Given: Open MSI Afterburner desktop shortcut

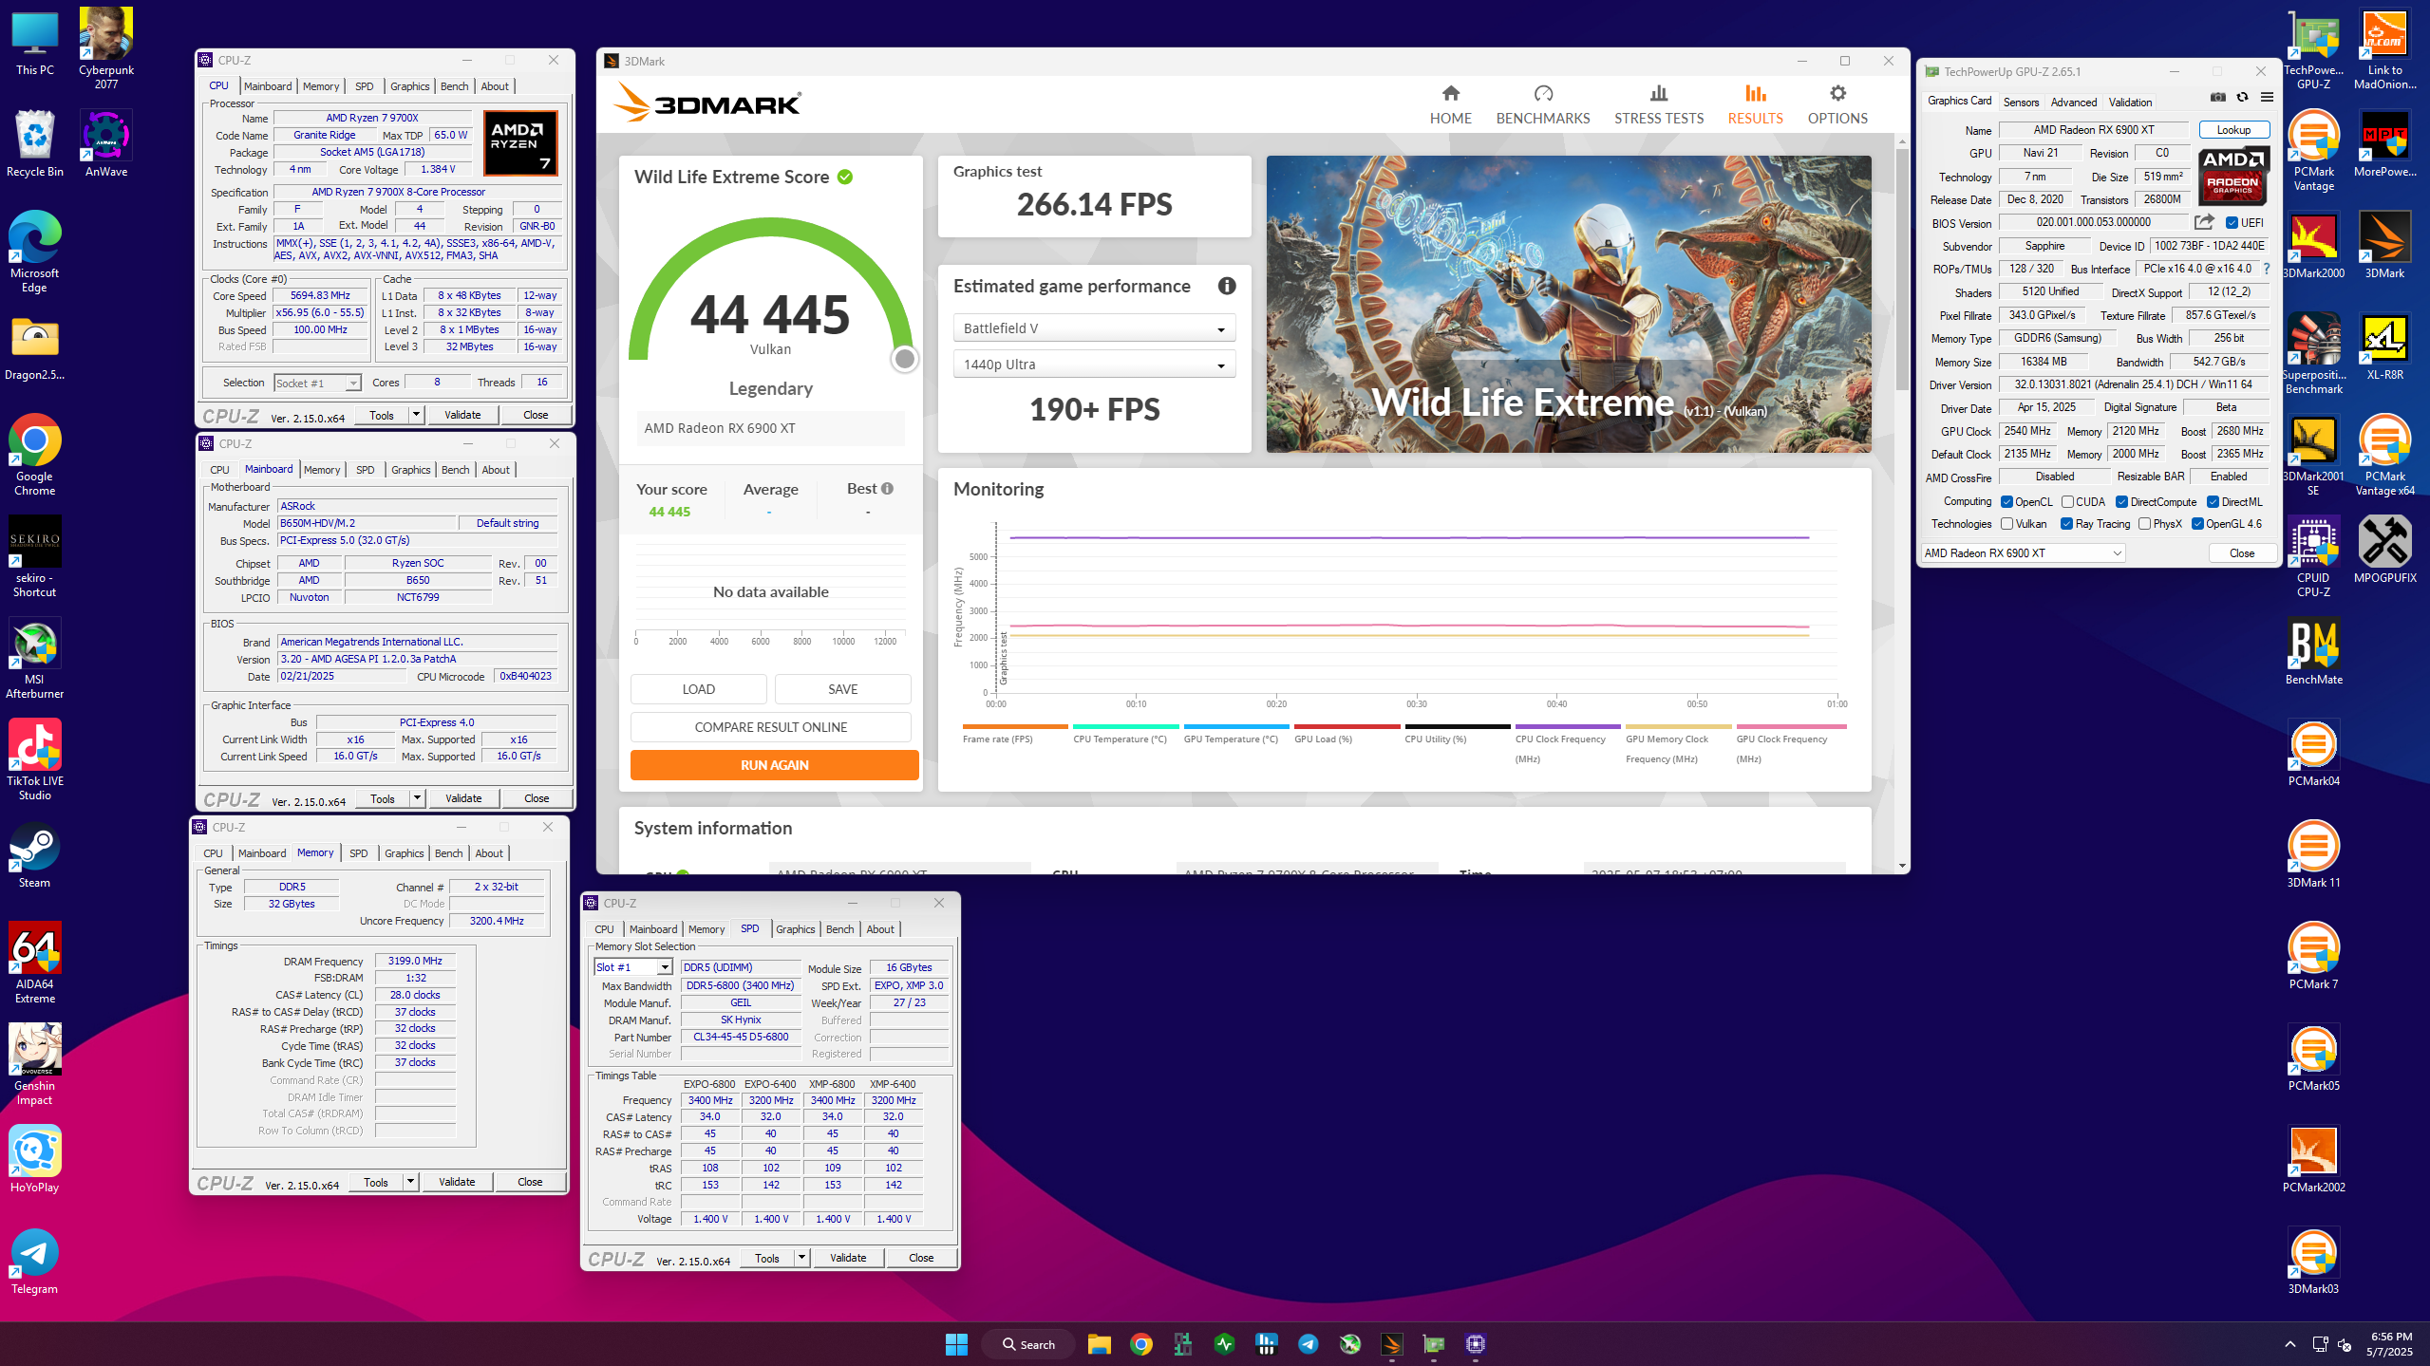Looking at the screenshot, I should (x=35, y=659).
